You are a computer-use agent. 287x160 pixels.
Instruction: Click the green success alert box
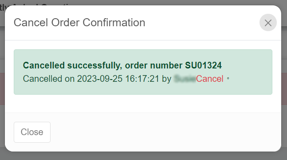point(143,72)
